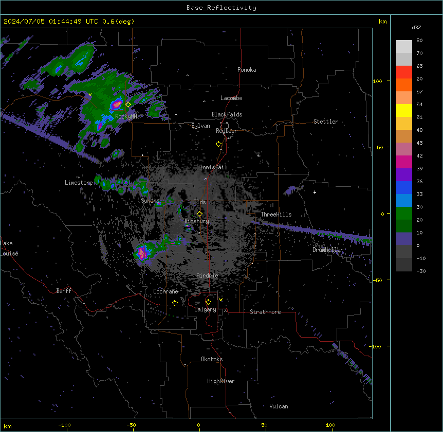
Task: Click the yellow diamond marker beside RockyMH
Action: click(128, 104)
